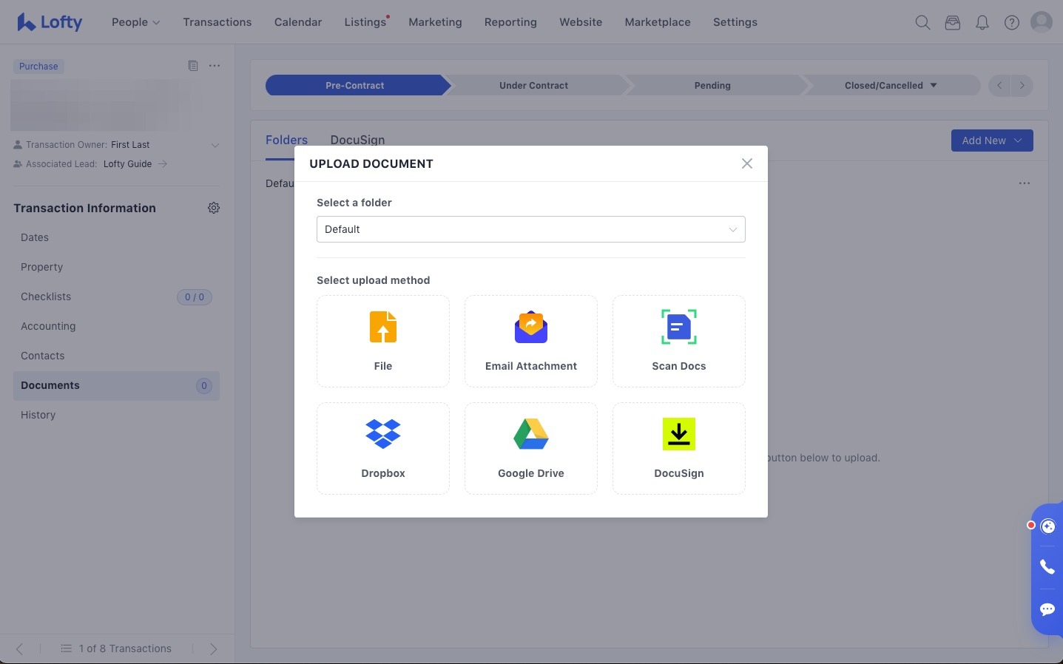
Task: Expand the Closed/Cancelled stage dropdown
Action: (x=934, y=86)
